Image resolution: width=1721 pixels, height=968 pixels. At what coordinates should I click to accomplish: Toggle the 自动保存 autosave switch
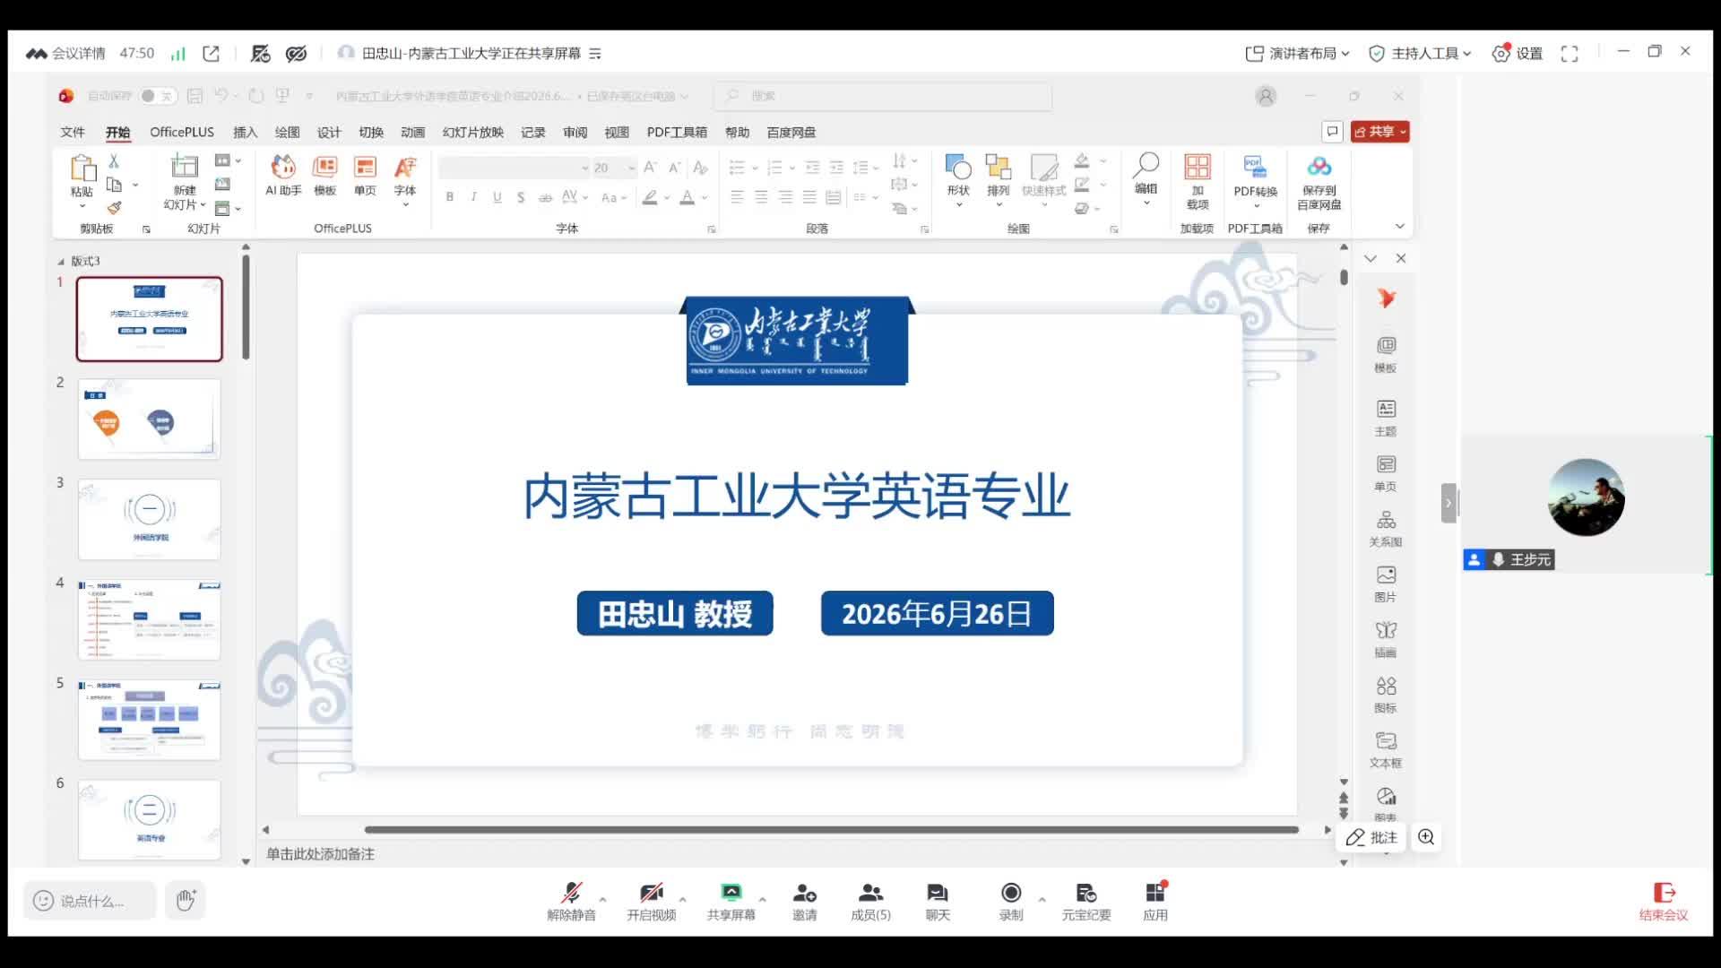158,96
